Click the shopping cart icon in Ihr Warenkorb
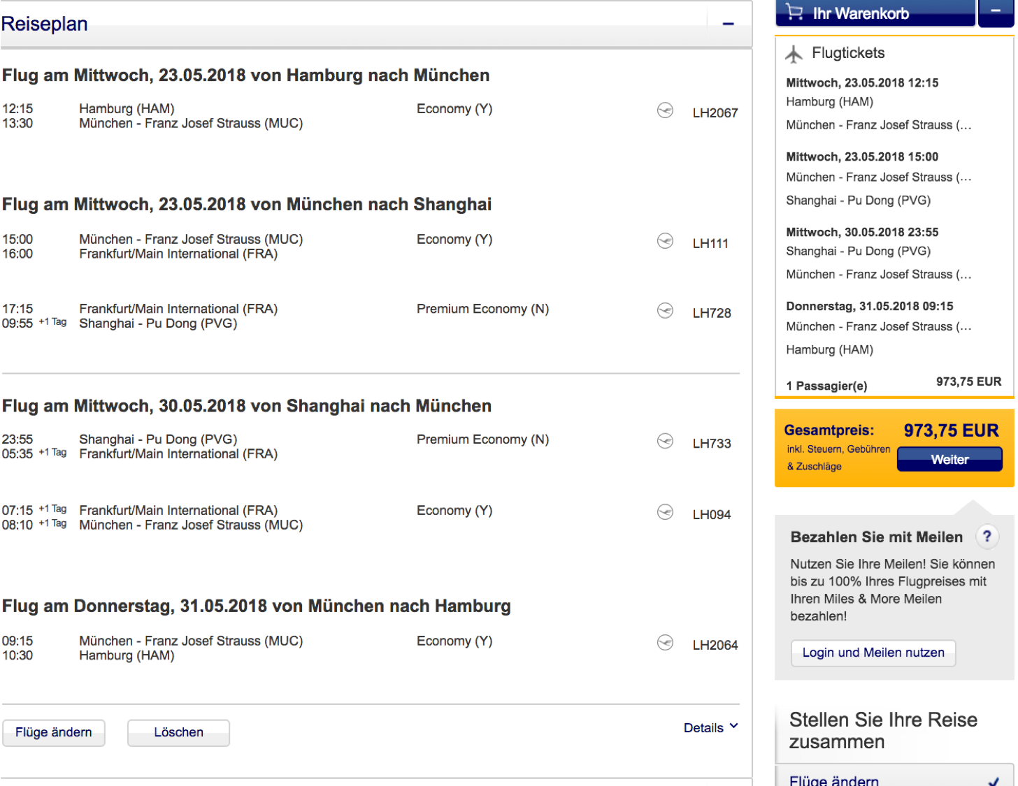The height and width of the screenshot is (786, 1018). point(794,12)
